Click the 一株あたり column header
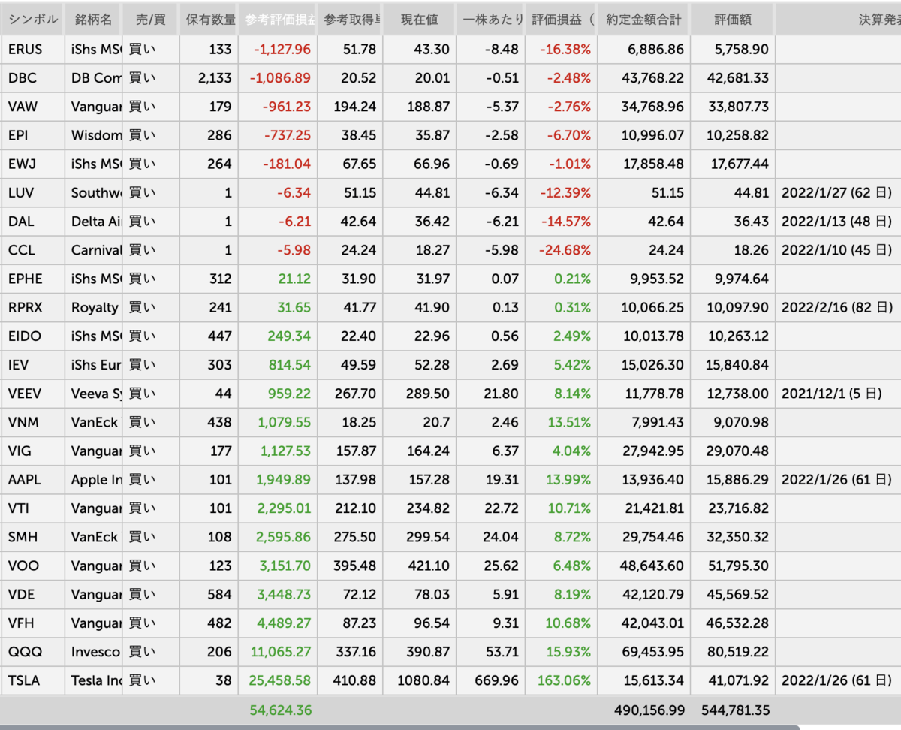Image resolution: width=901 pixels, height=730 pixels. tap(490, 20)
